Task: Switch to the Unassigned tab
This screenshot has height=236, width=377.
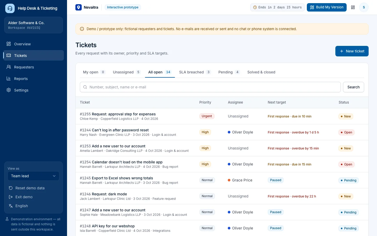Action: (x=127, y=72)
